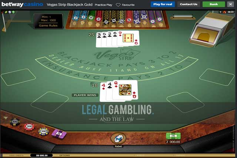The width and height of the screenshot is (237, 158).
Task: Click the green 2K bet stack
Action: (x=173, y=136)
